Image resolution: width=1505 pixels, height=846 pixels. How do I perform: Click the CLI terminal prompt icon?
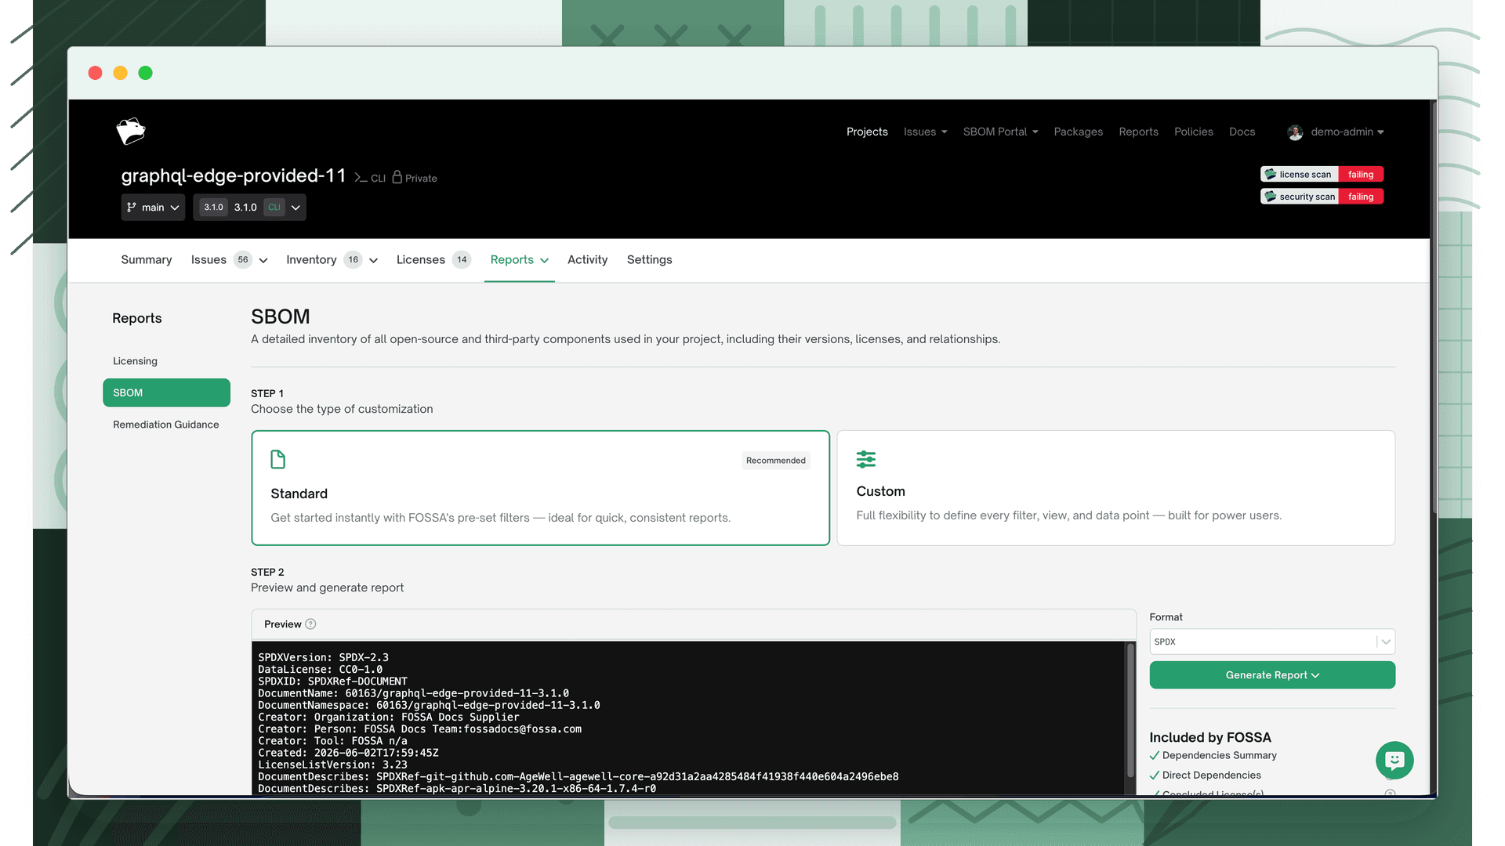tap(361, 178)
